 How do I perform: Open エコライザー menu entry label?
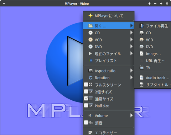click(106, 133)
